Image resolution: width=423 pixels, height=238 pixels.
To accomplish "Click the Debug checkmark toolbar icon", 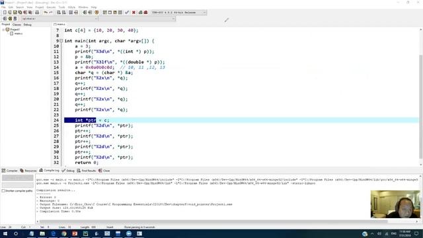I will point(127,13).
